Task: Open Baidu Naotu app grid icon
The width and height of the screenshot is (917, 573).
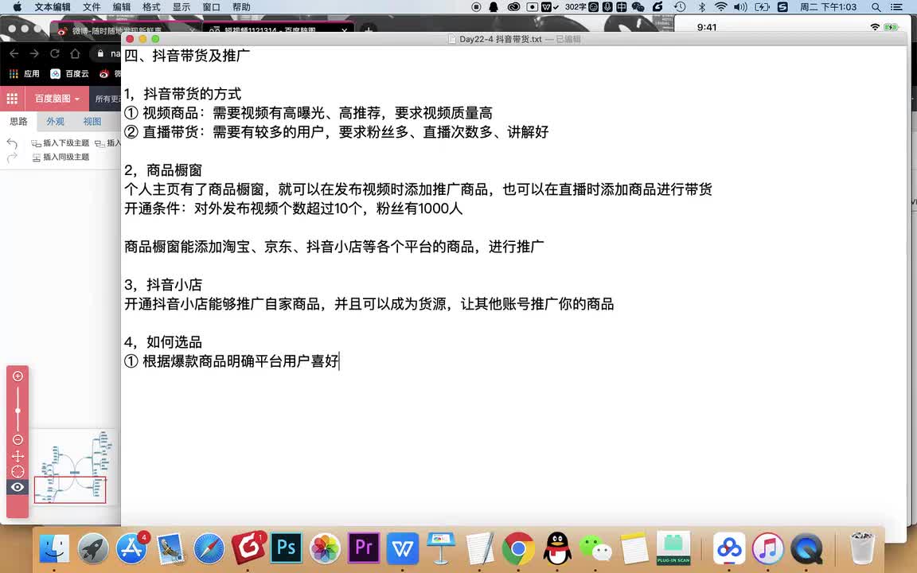Action: 12,98
